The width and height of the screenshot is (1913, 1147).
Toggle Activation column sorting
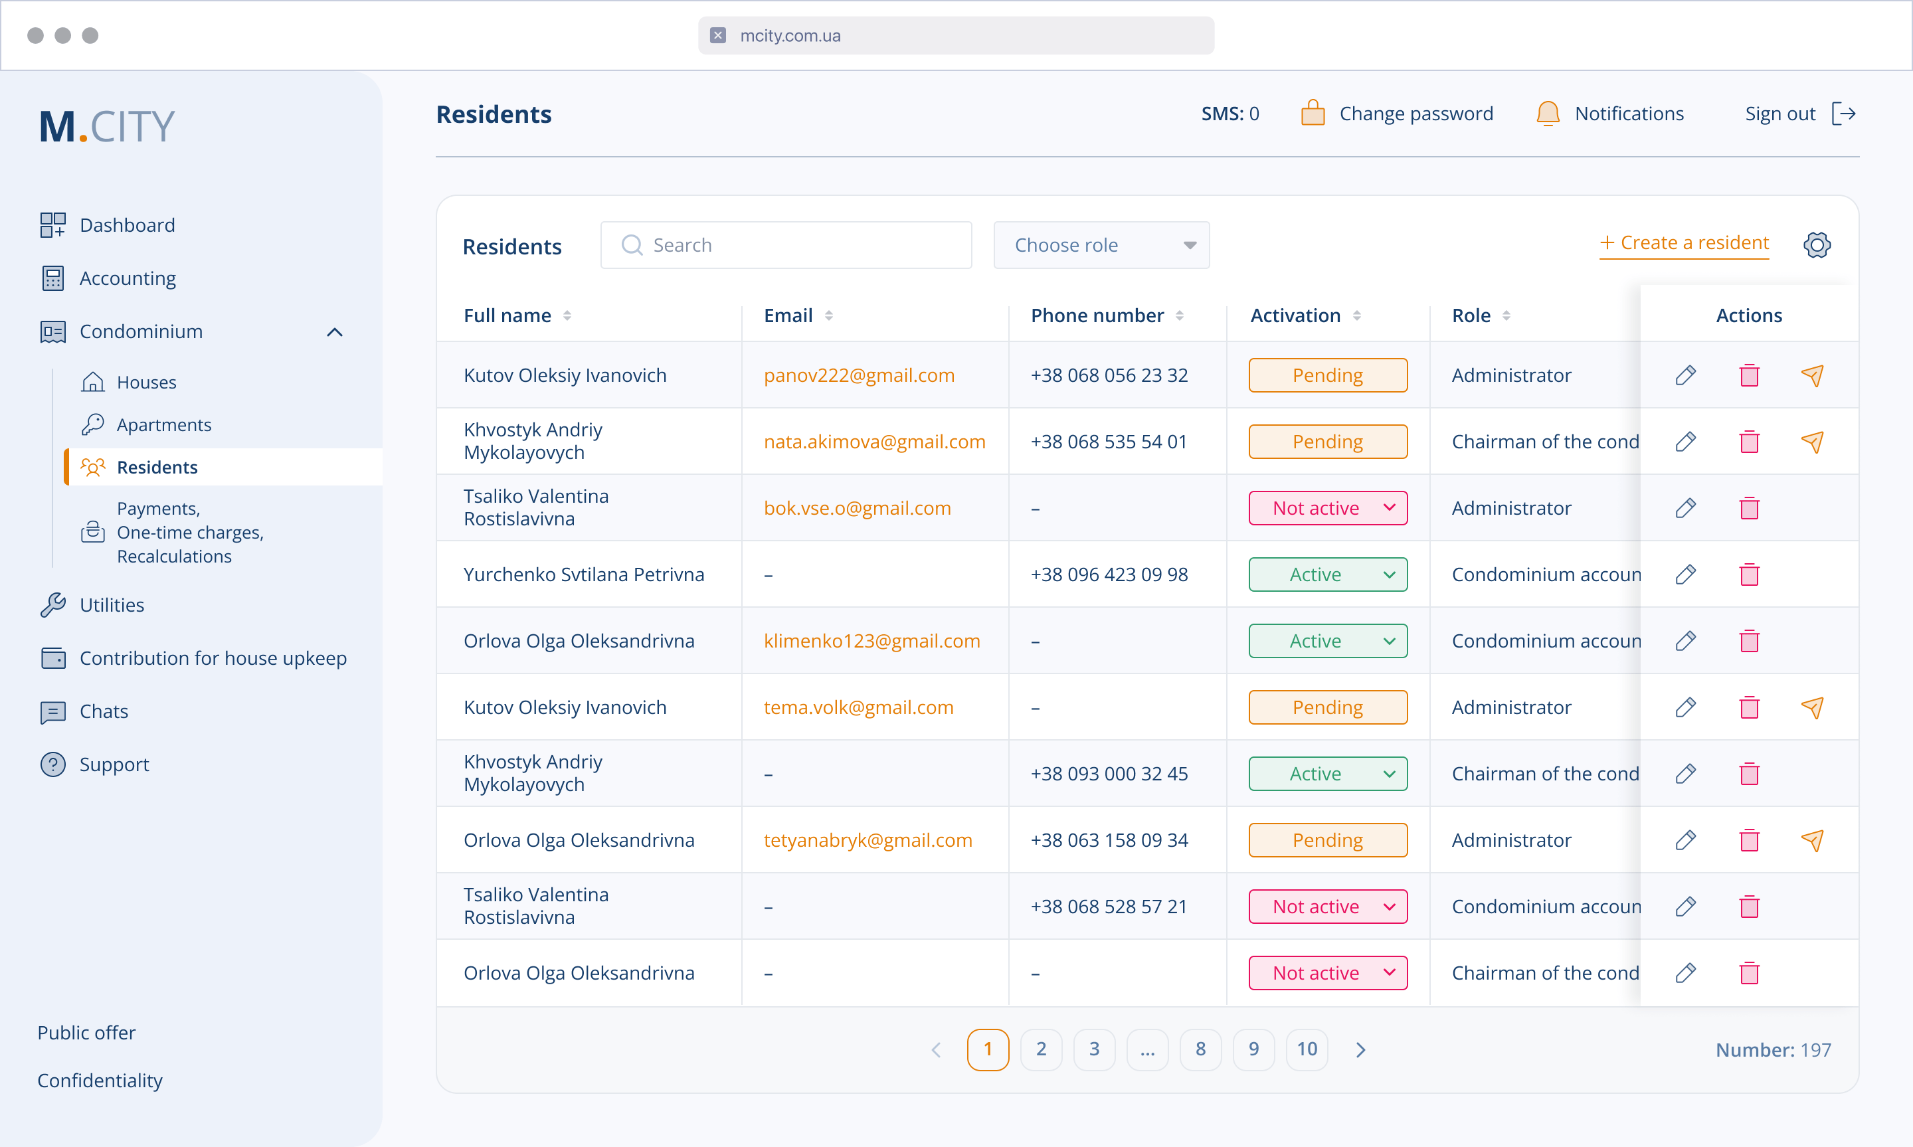click(x=1356, y=315)
